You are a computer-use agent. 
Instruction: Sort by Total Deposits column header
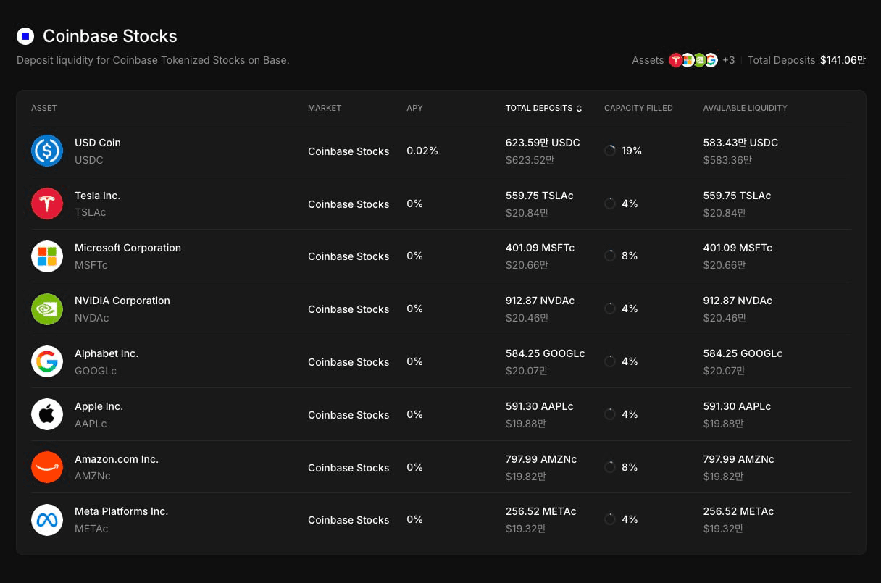tap(543, 108)
